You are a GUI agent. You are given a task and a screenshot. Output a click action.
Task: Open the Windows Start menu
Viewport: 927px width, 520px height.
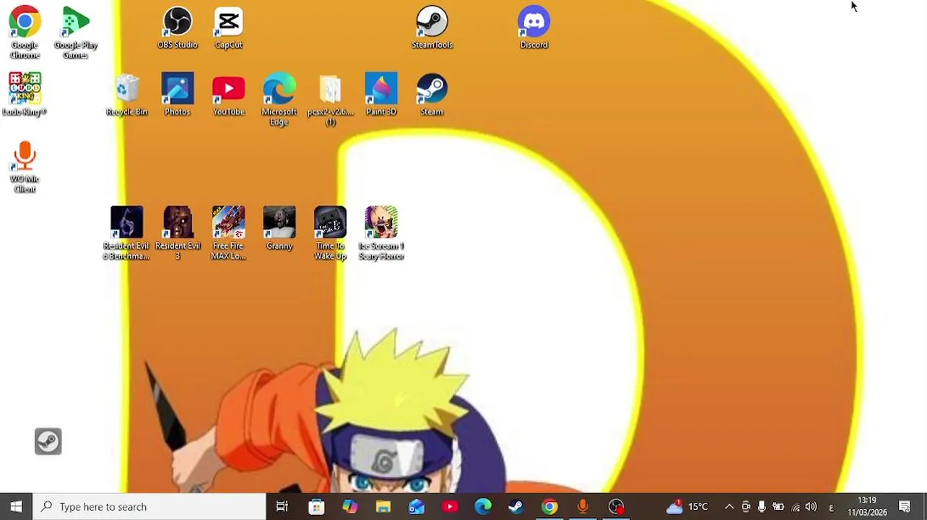click(x=16, y=506)
